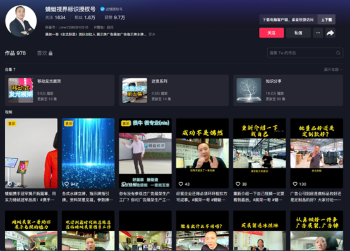Open the three-dot more options button
The height and width of the screenshot is (251, 350).
pyautogui.click(x=318, y=33)
